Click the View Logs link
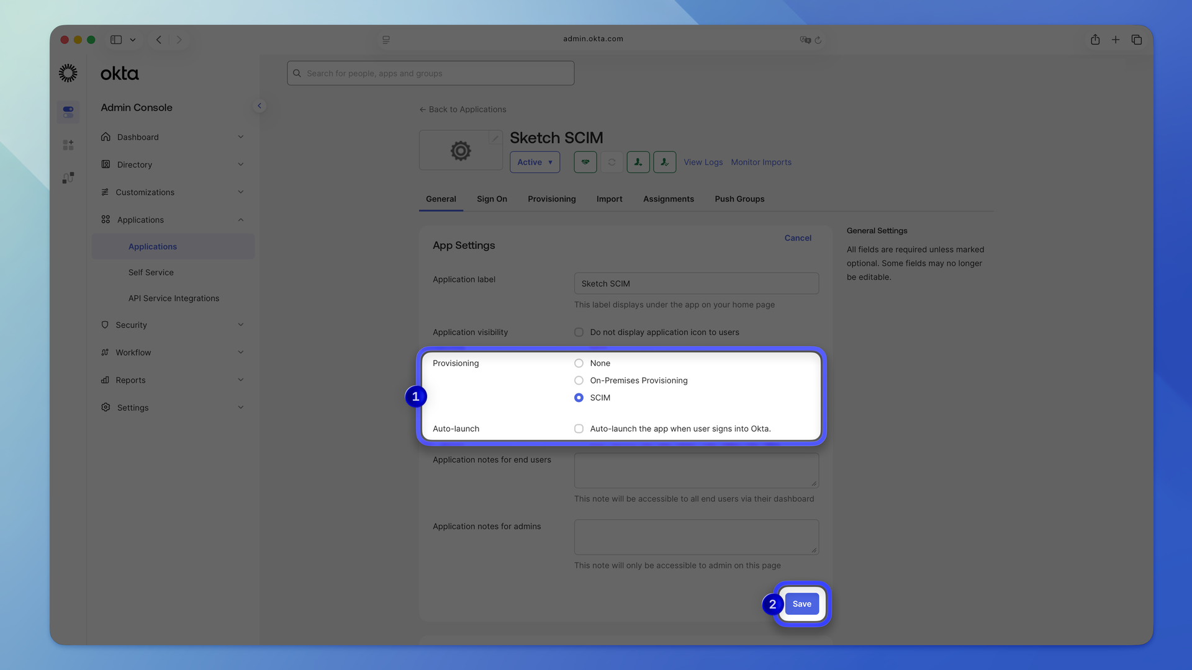This screenshot has height=670, width=1192. point(703,163)
